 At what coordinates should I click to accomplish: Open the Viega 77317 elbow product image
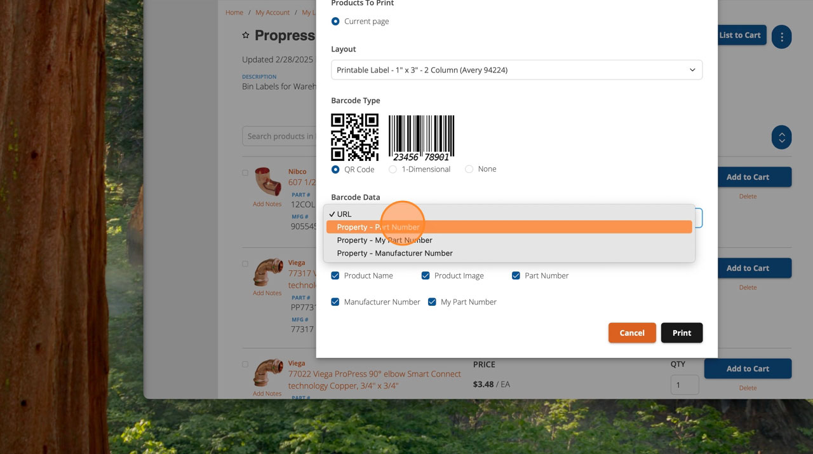point(267,273)
